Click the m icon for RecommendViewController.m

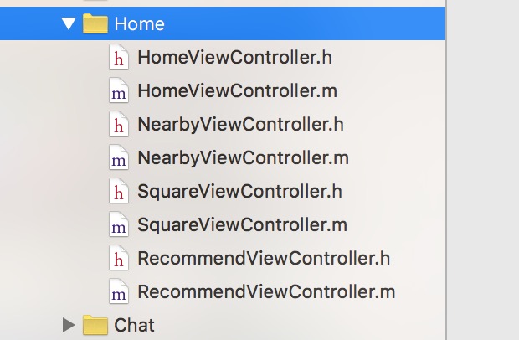pyautogui.click(x=120, y=292)
